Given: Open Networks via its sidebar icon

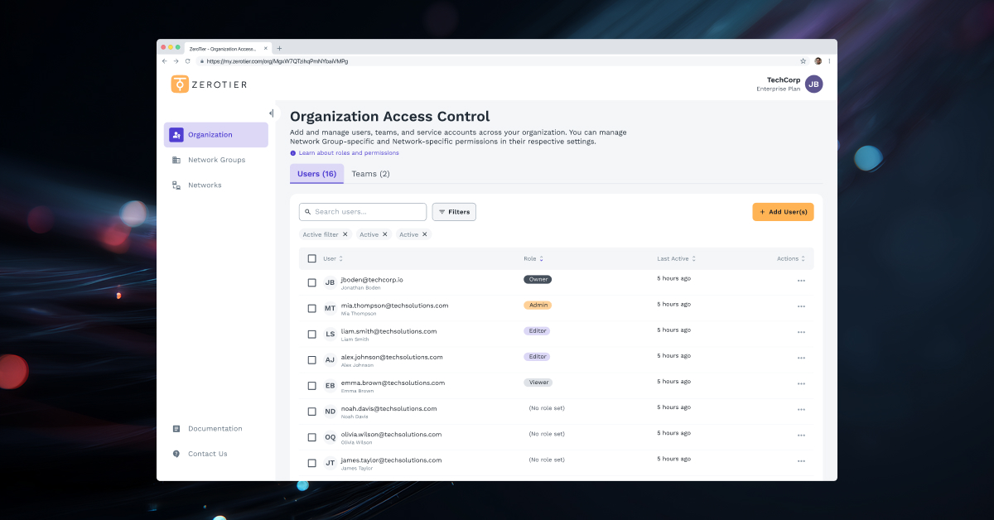Looking at the screenshot, I should click(x=176, y=185).
